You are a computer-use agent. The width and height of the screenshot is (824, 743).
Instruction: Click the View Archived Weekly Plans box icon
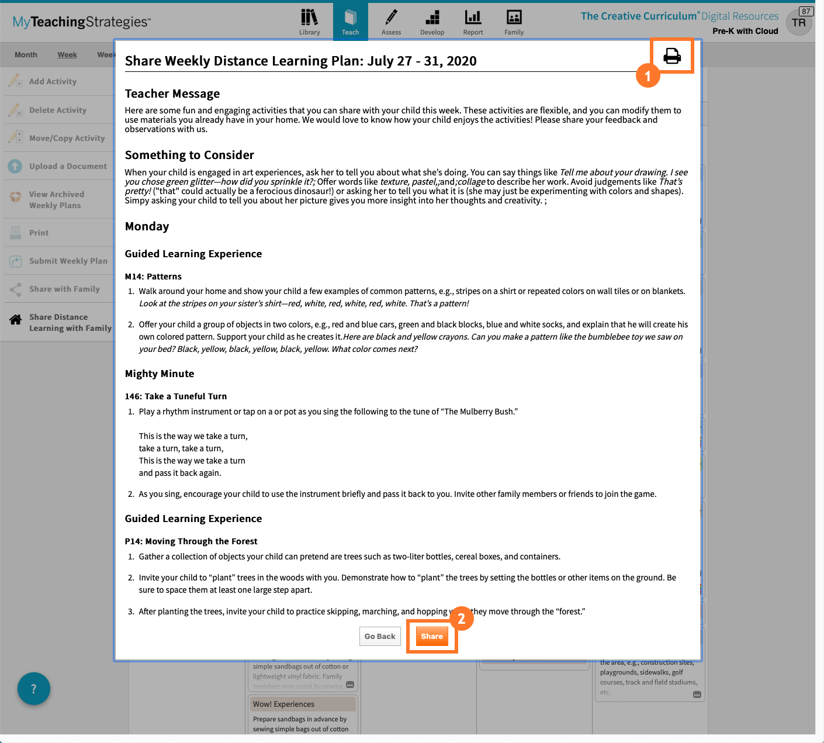16,198
